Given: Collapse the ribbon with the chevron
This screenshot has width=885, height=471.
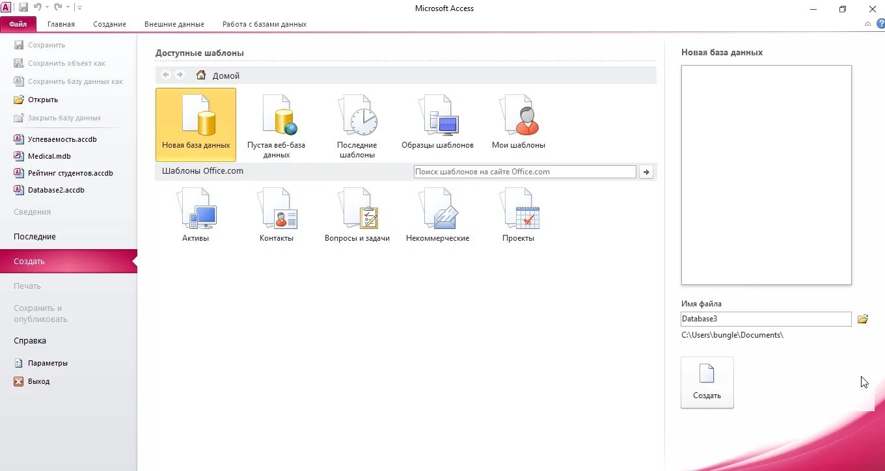Looking at the screenshot, I should tap(867, 23).
